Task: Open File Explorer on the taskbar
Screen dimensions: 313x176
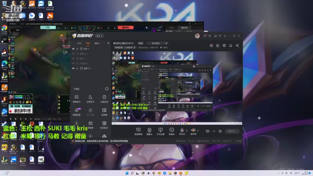Action: coord(170,173)
